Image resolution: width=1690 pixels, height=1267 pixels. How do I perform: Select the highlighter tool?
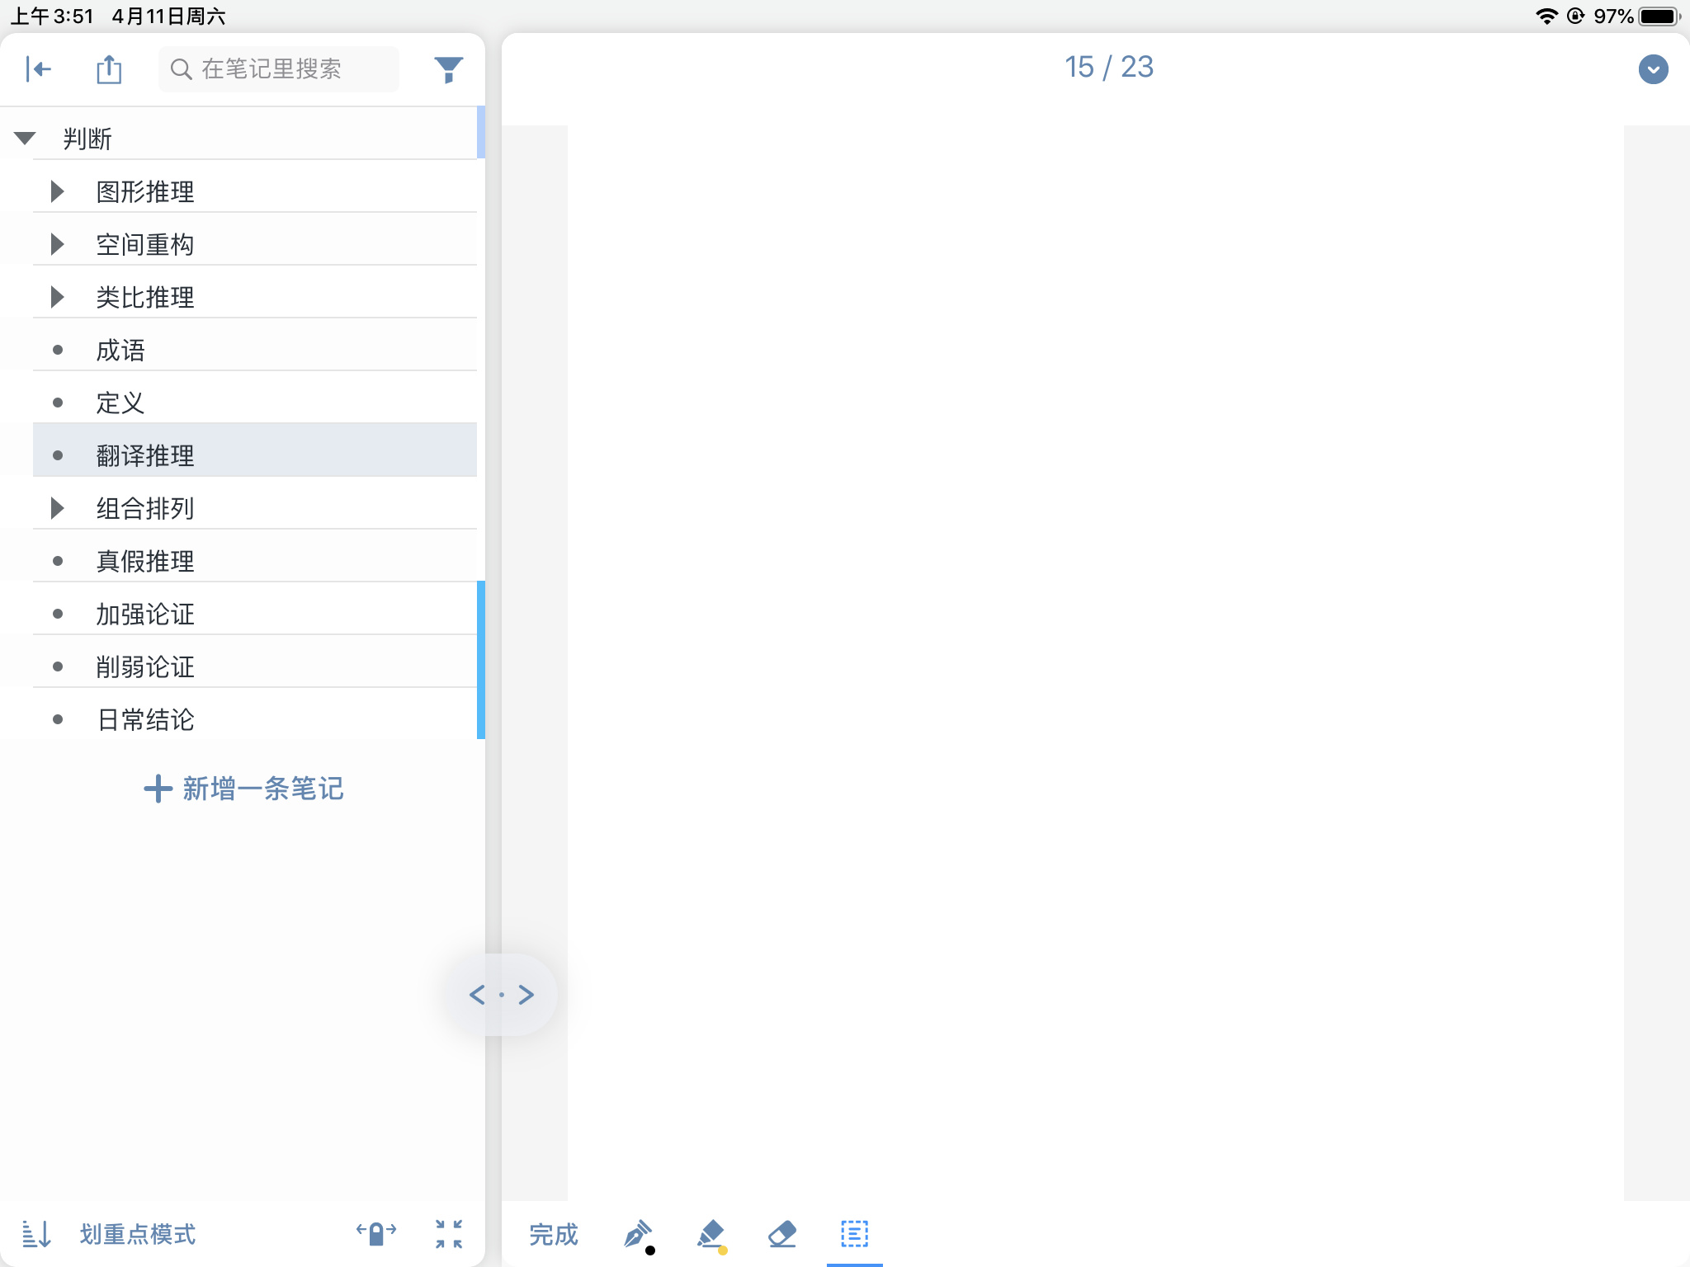710,1236
